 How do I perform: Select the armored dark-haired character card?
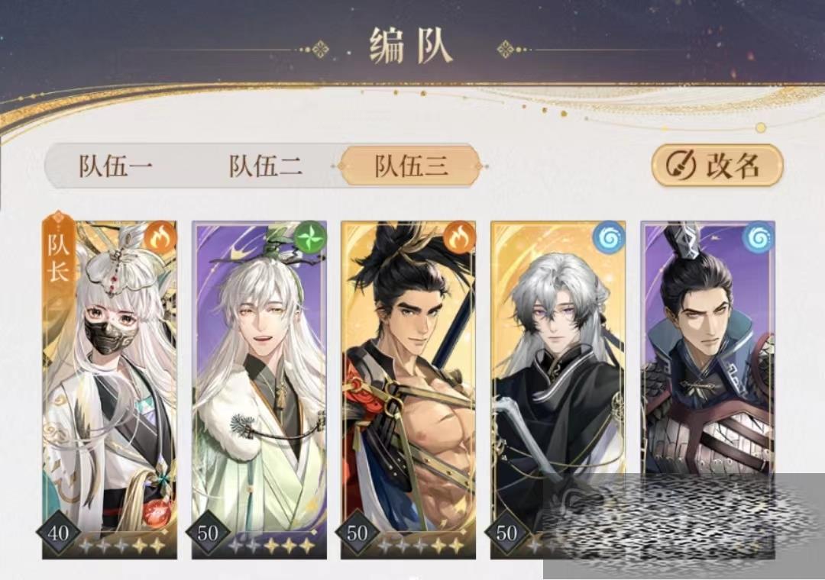[707, 390]
